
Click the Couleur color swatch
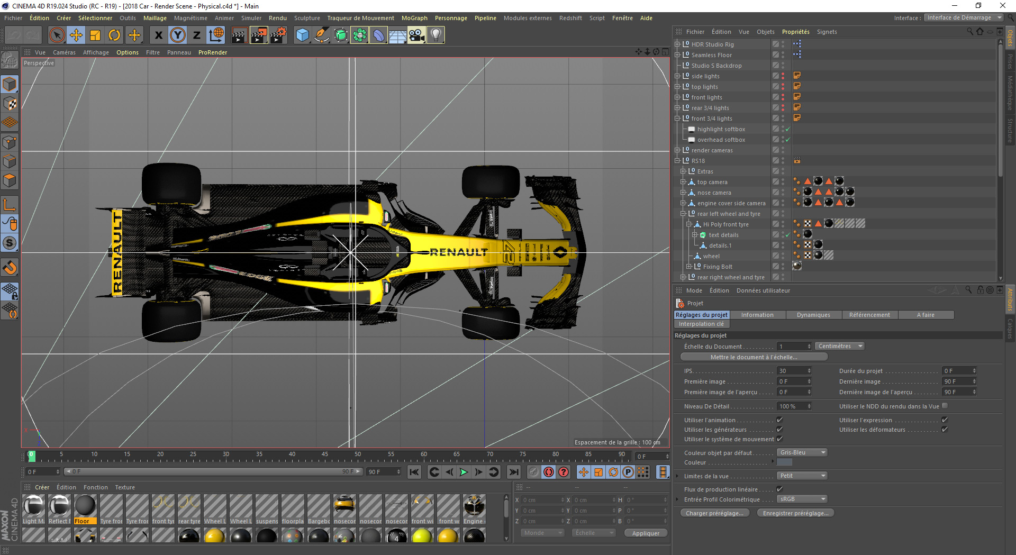(x=784, y=462)
